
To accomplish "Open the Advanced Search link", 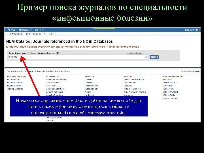I will coord(135,53).
